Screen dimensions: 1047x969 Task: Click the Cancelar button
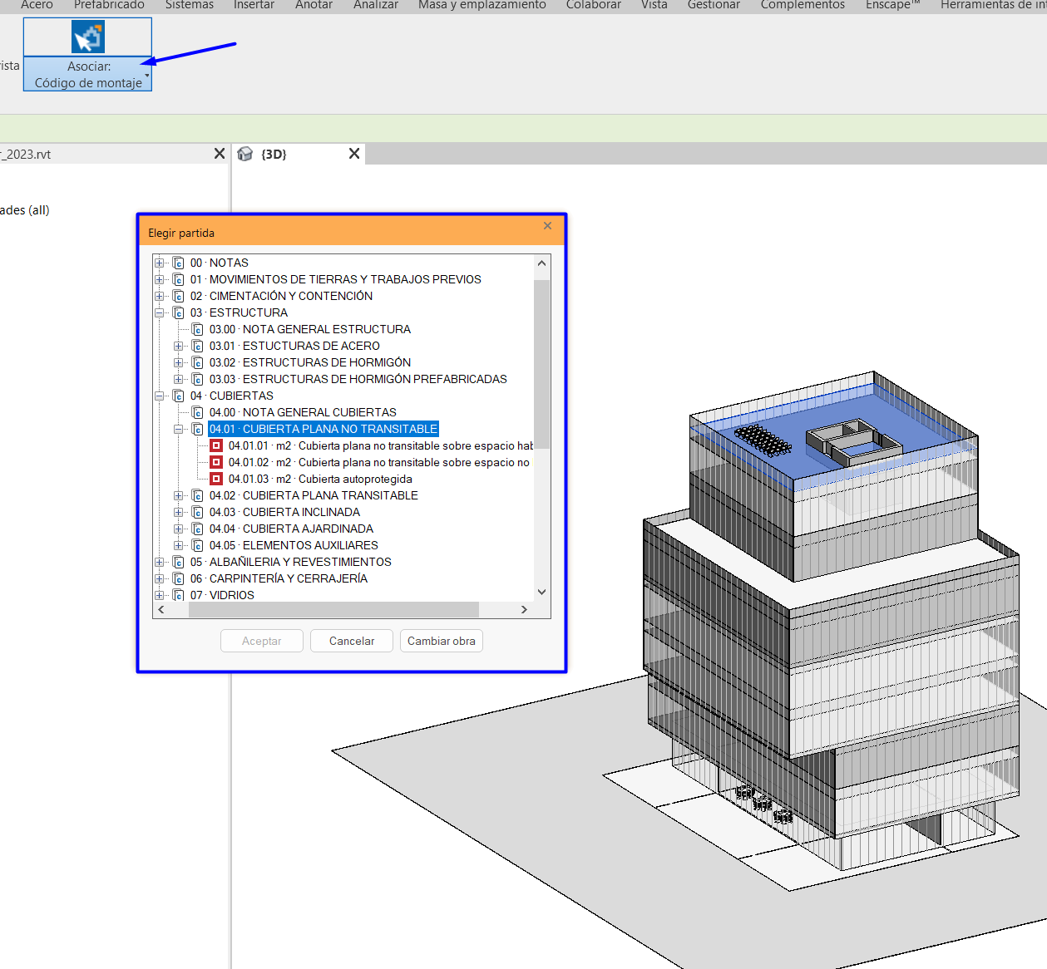tap(352, 641)
